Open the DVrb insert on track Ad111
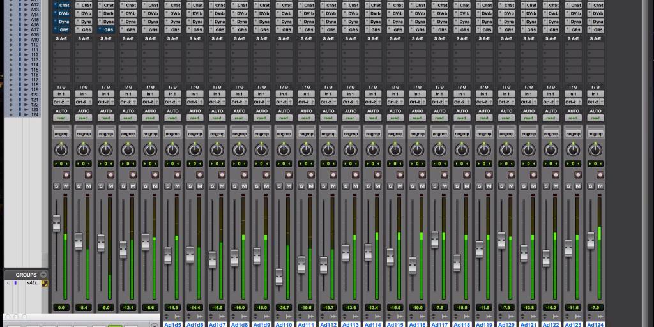The width and height of the screenshot is (654, 327). [x=306, y=13]
